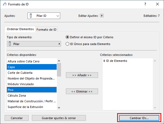Choose Módulo Vinculado from the criteria list

(x=32, y=84)
